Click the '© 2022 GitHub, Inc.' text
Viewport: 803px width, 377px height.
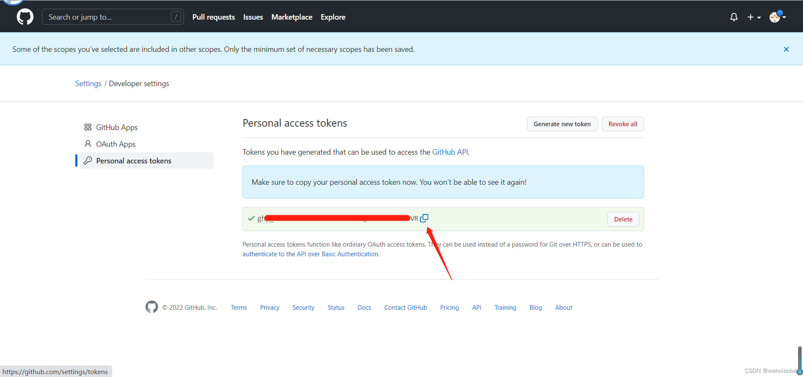[x=189, y=308]
